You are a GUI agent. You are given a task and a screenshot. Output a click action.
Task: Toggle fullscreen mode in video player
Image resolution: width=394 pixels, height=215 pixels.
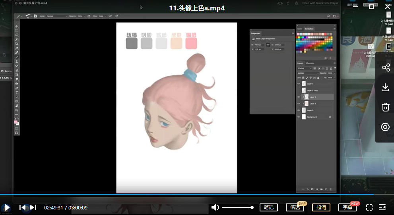coord(369,207)
